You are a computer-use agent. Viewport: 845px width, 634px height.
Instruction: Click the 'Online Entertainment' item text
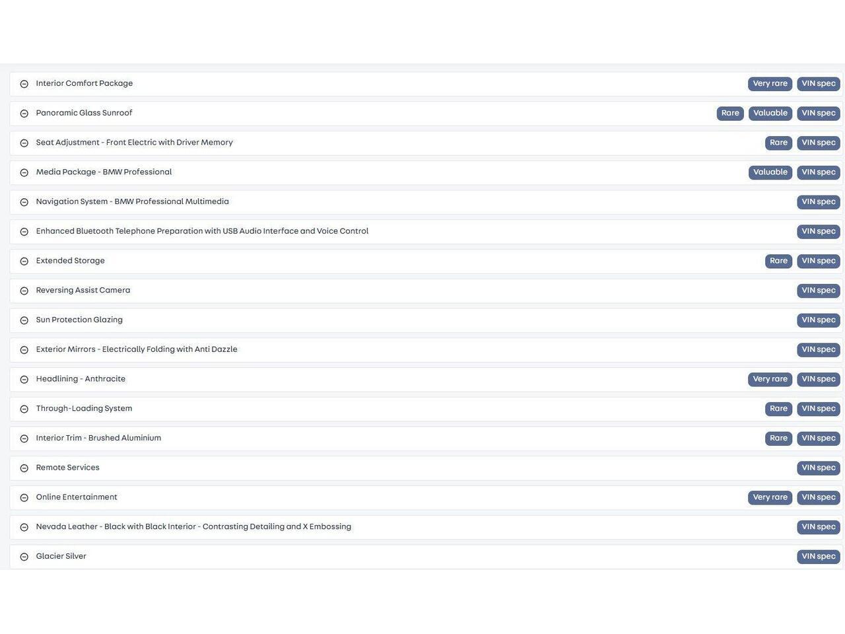(x=77, y=497)
